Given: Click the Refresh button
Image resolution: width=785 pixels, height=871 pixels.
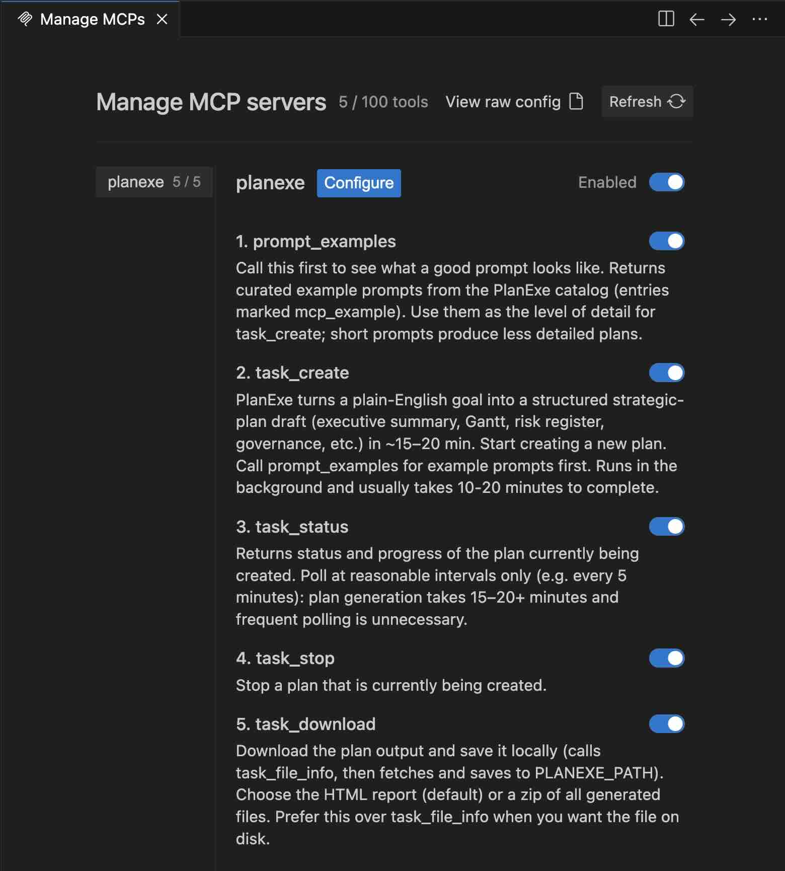Looking at the screenshot, I should coord(647,101).
